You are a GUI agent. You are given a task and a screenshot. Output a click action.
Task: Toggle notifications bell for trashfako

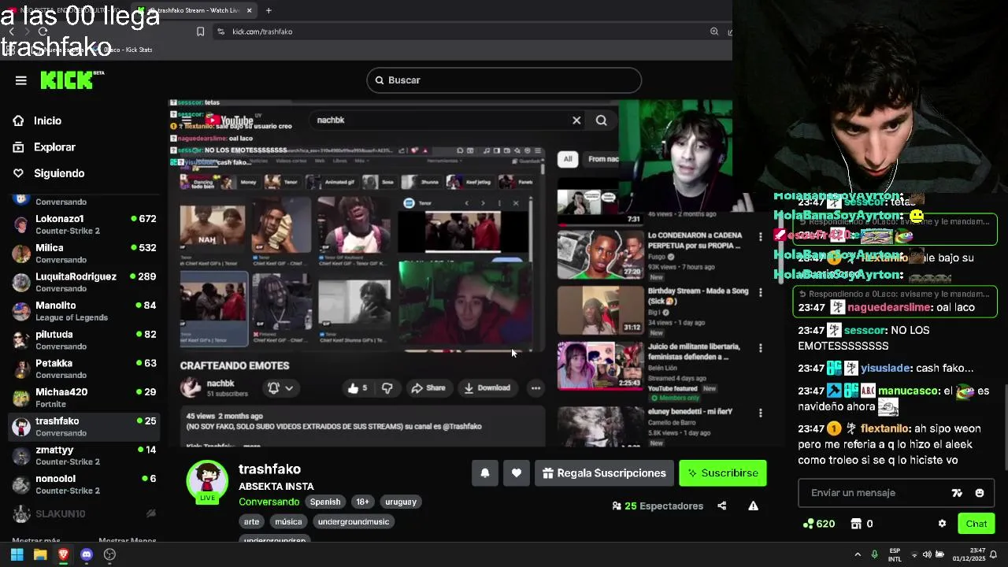click(485, 473)
